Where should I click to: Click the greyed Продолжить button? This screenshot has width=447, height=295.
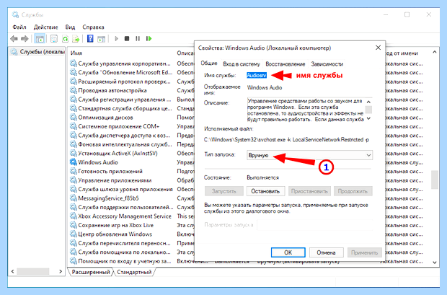coord(353,191)
